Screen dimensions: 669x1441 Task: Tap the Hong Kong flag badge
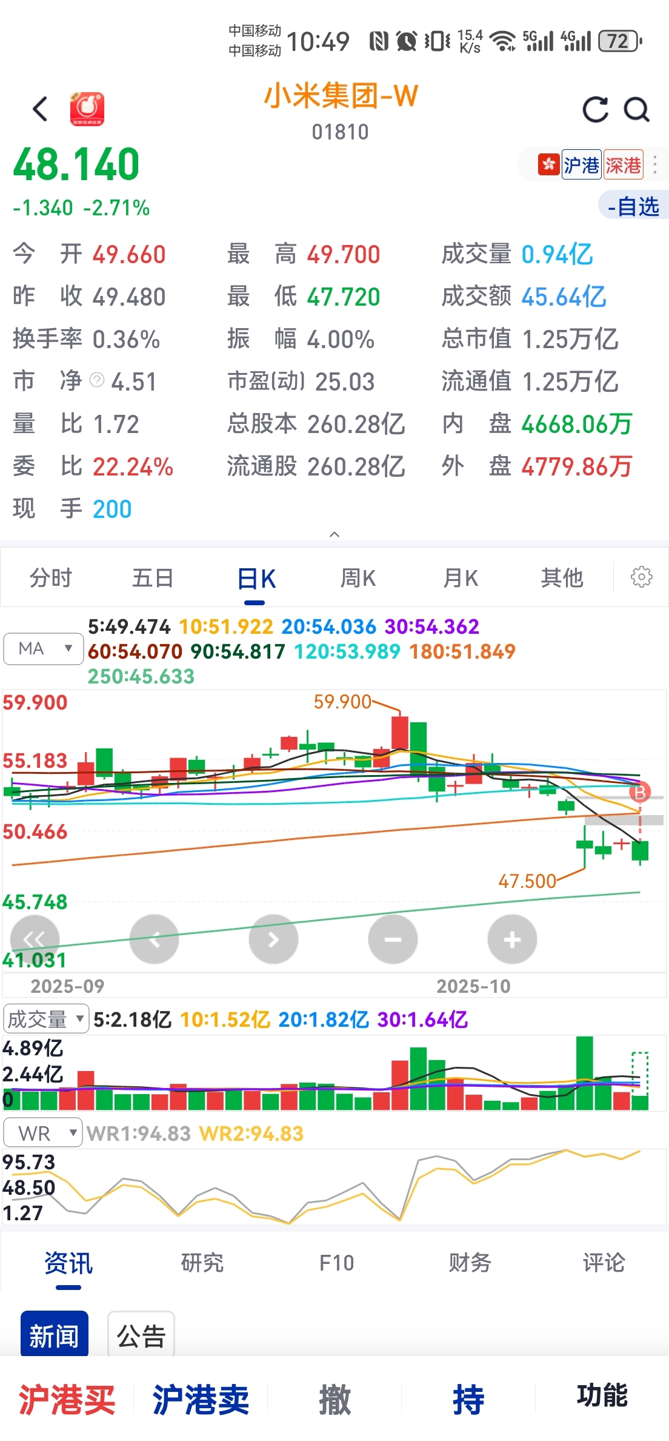click(548, 164)
